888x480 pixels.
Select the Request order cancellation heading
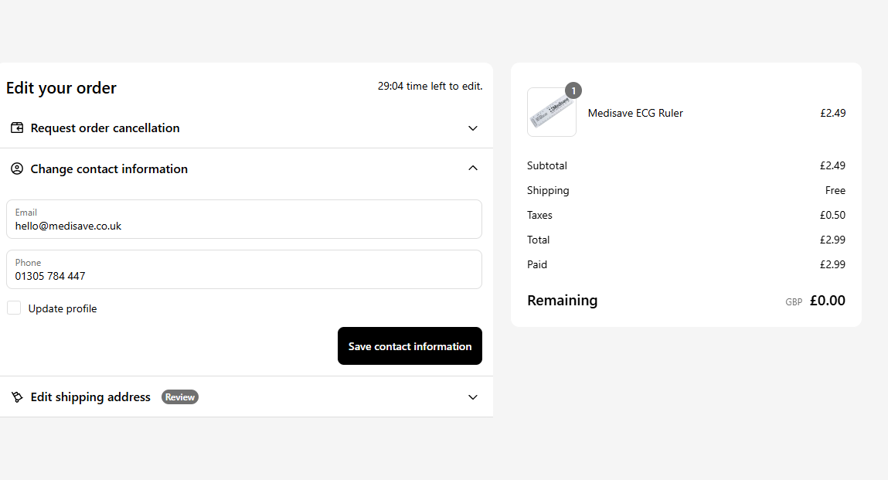105,128
